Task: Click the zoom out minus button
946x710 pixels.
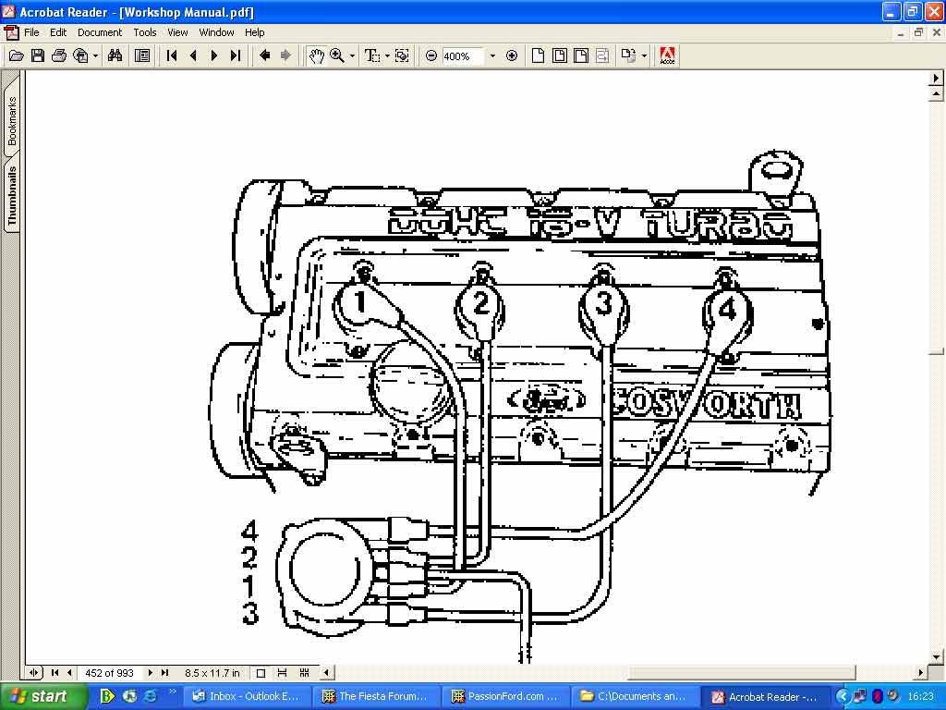Action: coord(431,56)
